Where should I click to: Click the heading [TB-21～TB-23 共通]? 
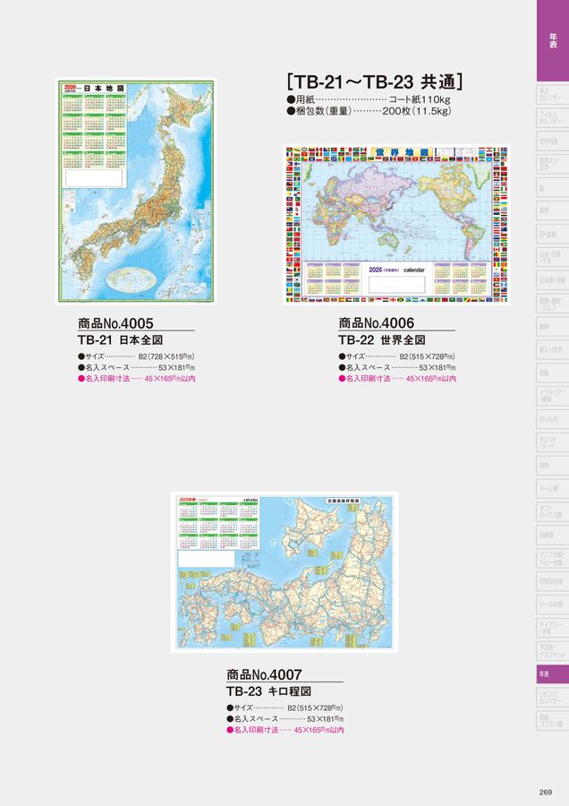(374, 81)
